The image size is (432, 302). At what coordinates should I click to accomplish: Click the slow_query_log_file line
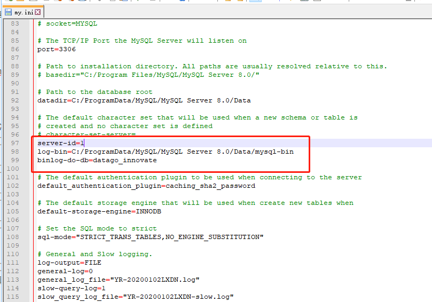pyautogui.click(x=136, y=297)
